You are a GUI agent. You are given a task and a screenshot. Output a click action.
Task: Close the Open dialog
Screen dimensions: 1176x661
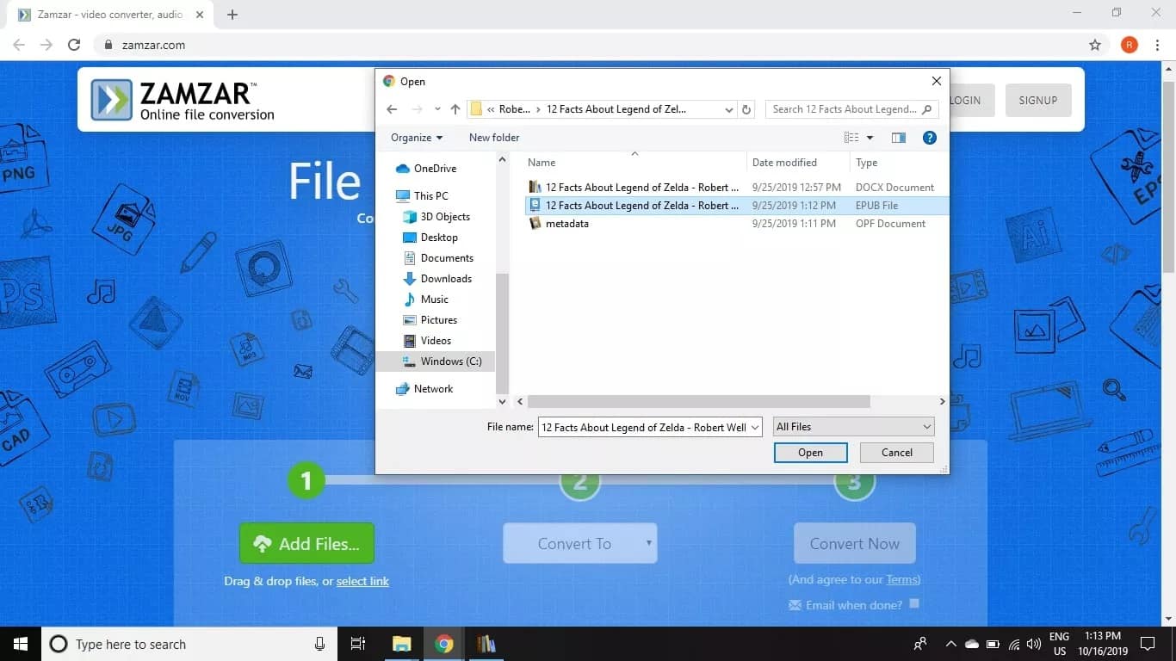pyautogui.click(x=936, y=81)
